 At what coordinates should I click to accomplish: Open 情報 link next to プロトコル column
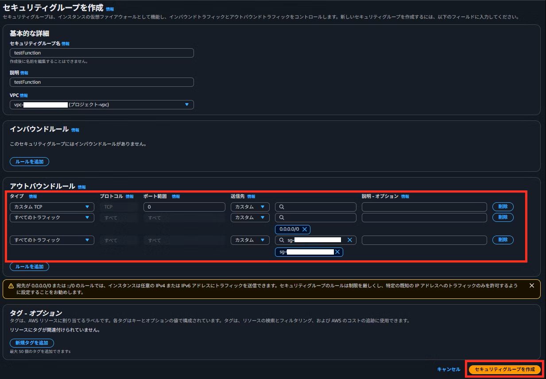[130, 197]
